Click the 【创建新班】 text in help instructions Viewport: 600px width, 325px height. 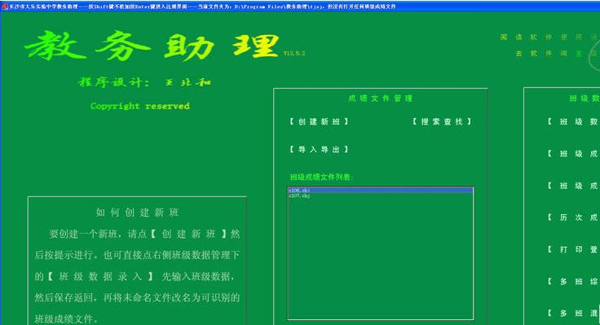(188, 234)
